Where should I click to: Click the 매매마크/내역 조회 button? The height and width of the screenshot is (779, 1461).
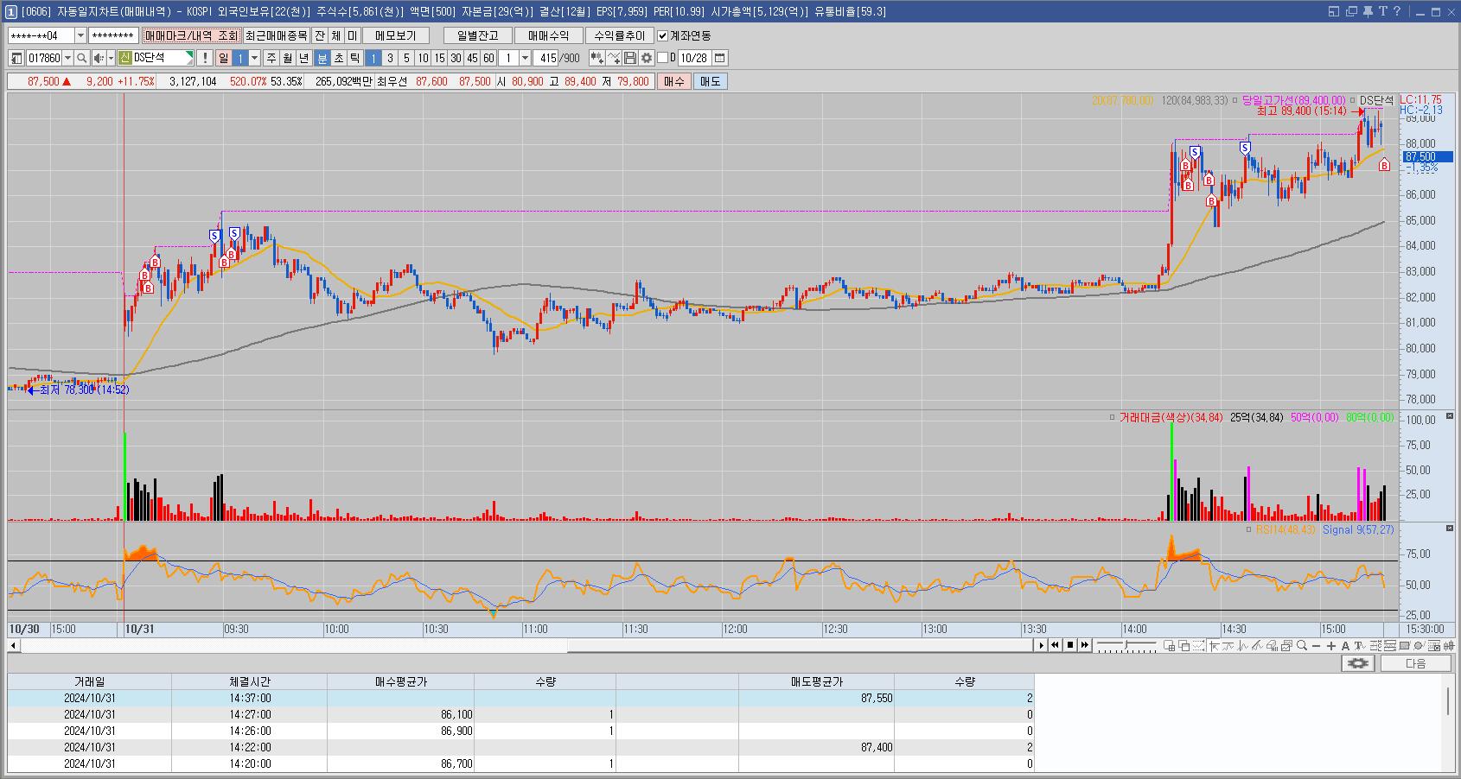coord(191,35)
